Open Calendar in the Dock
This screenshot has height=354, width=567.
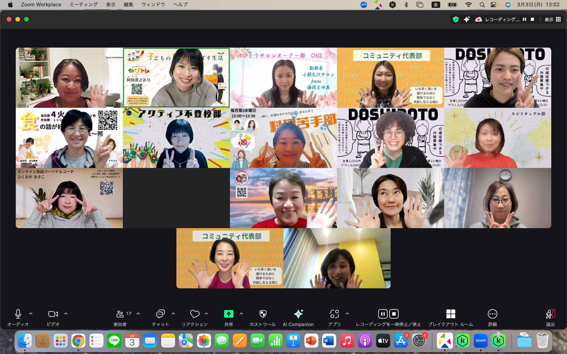point(132,340)
